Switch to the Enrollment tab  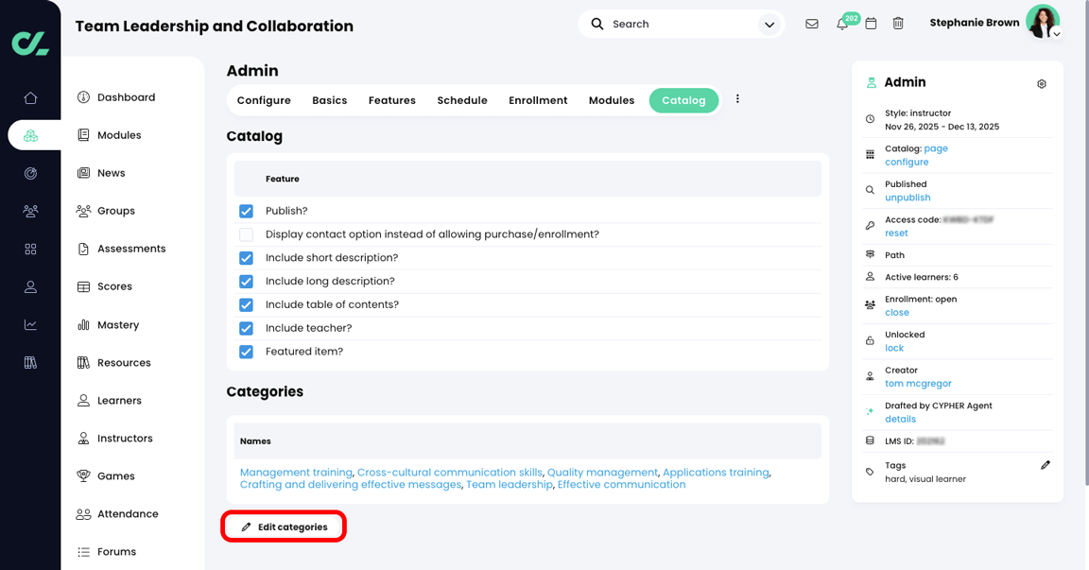pos(538,99)
